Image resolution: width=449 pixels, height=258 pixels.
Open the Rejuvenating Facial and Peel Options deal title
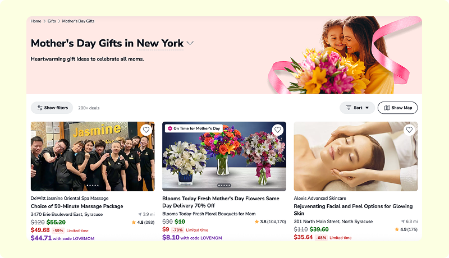pos(353,210)
